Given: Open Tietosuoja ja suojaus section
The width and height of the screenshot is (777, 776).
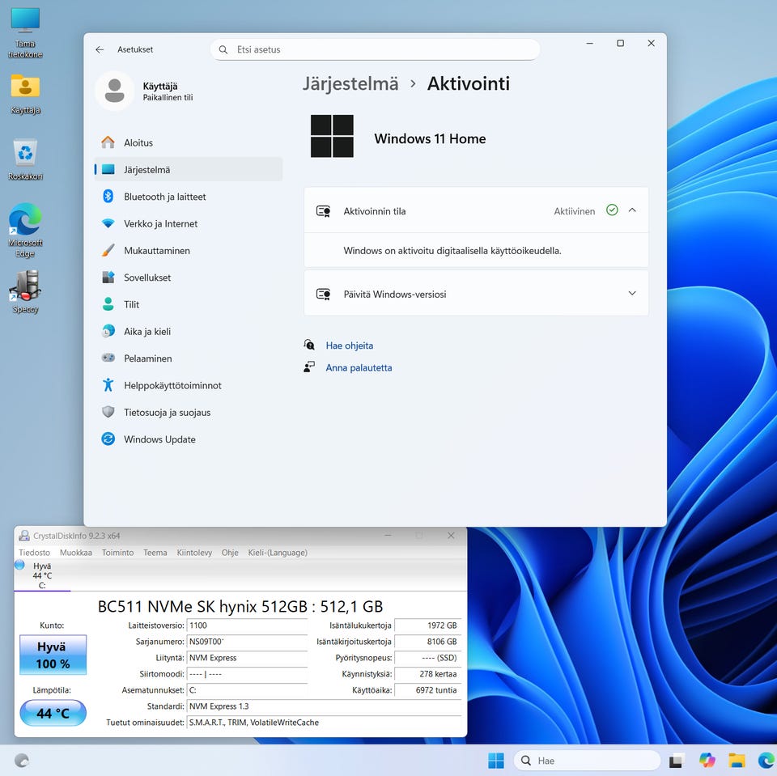Looking at the screenshot, I should [167, 413].
